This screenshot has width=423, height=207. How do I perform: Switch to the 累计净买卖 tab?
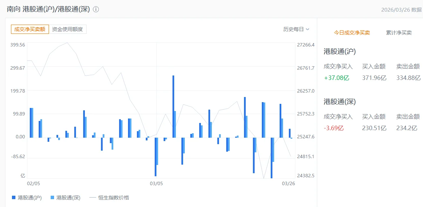(399, 33)
